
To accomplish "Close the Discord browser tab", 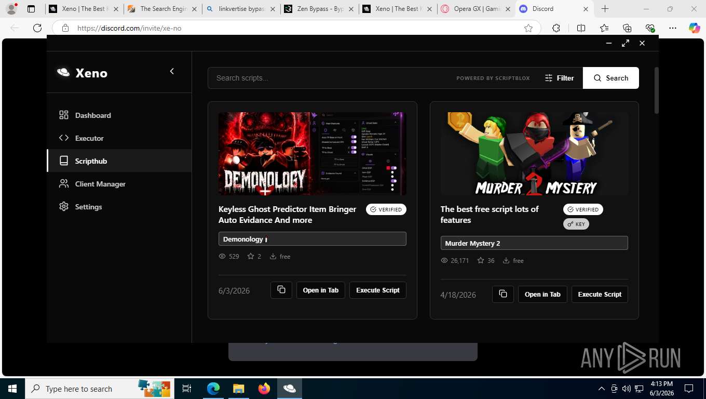I will click(x=586, y=9).
